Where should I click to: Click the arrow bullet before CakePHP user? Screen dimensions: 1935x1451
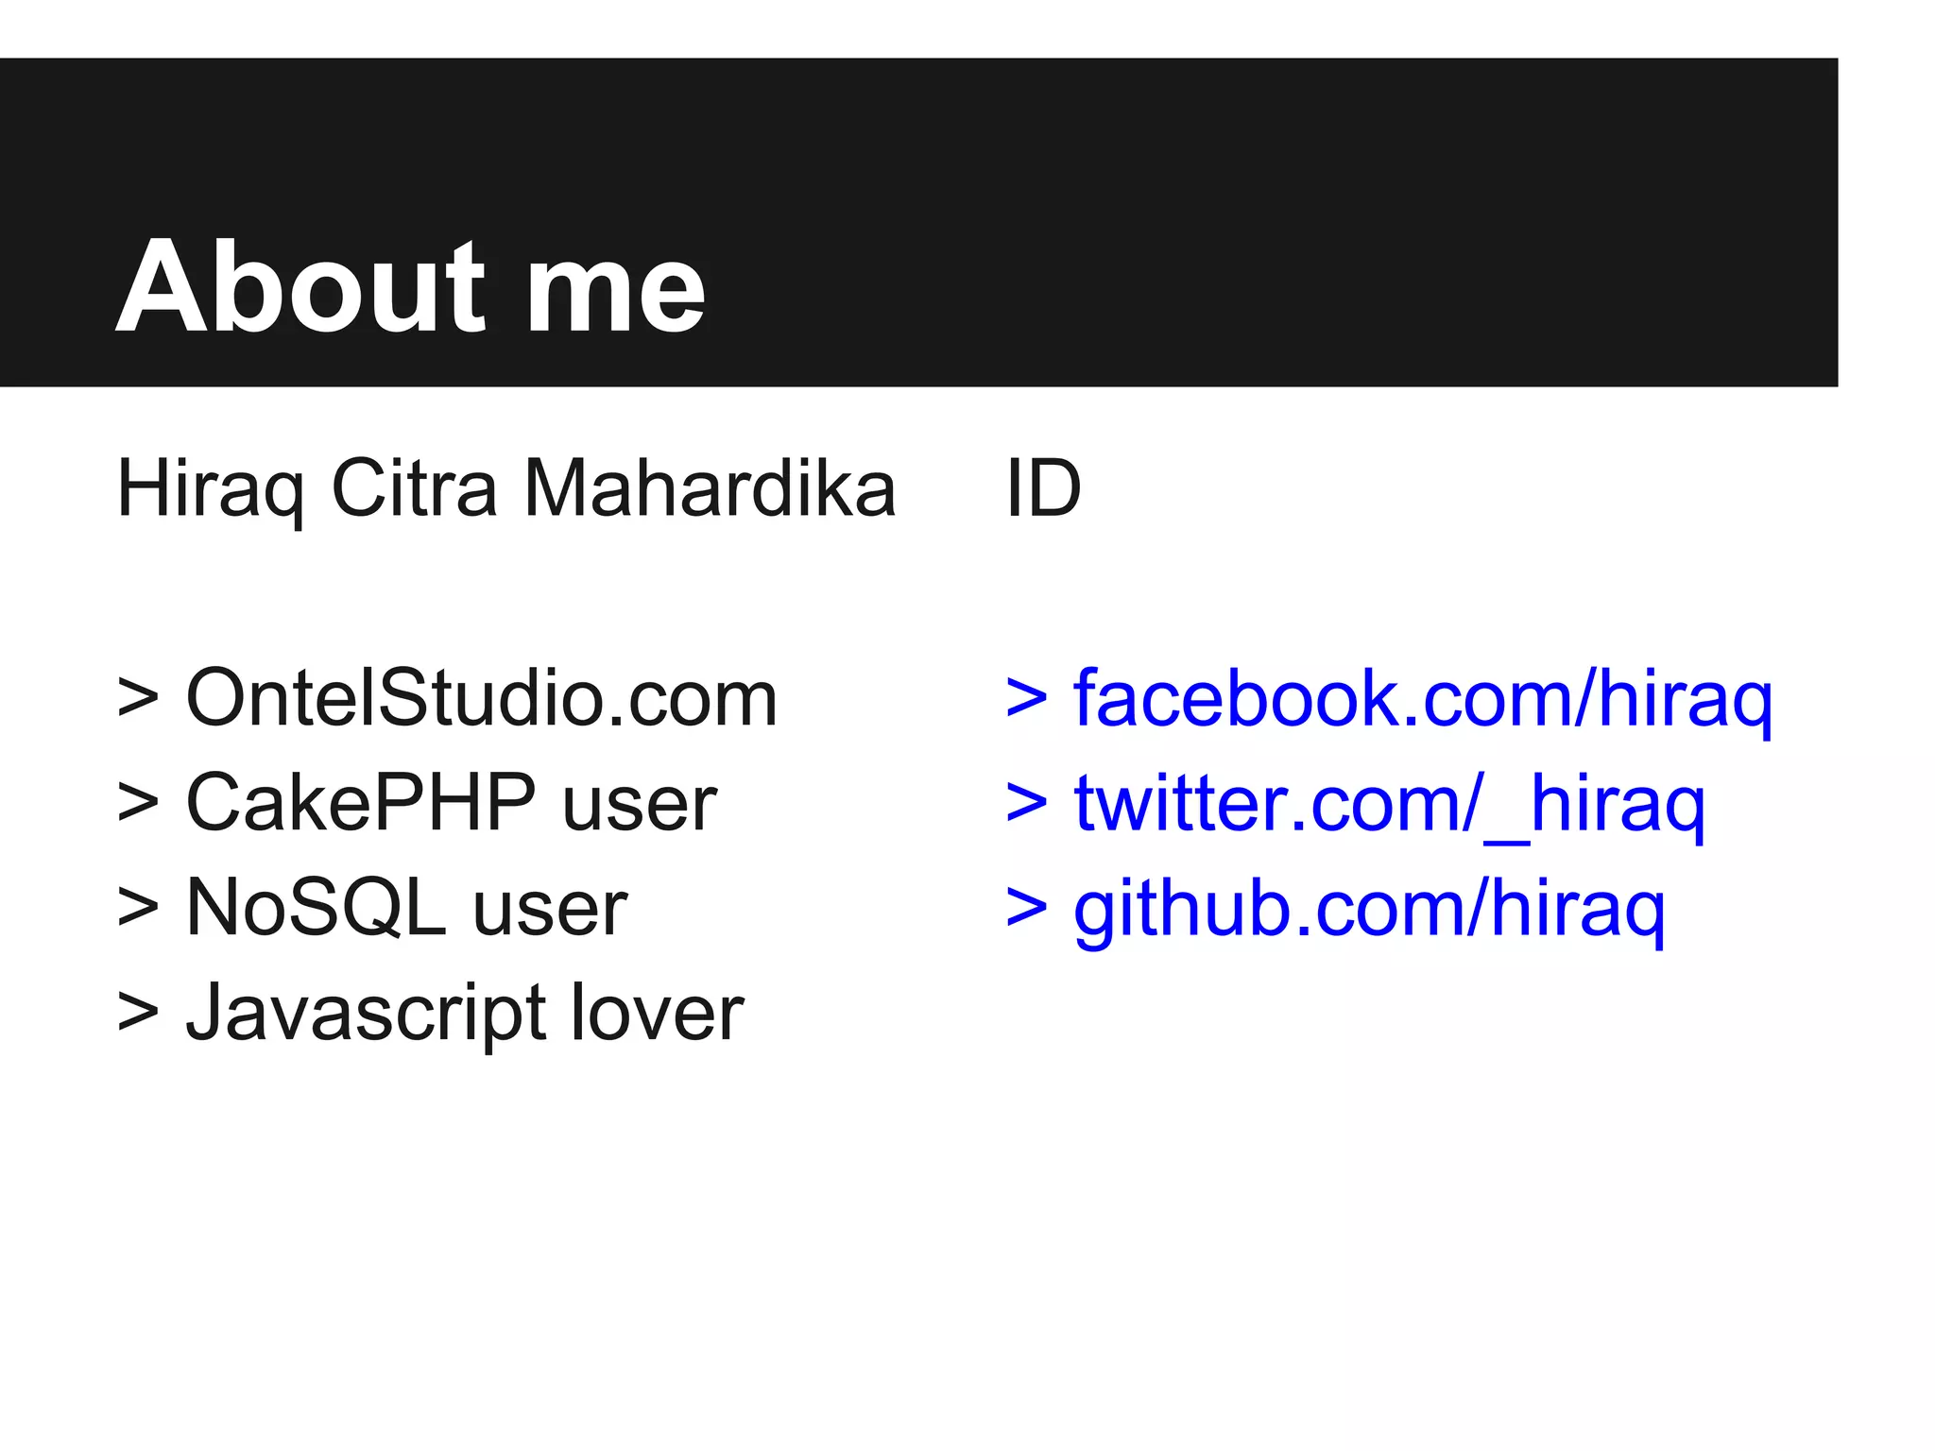(x=138, y=805)
